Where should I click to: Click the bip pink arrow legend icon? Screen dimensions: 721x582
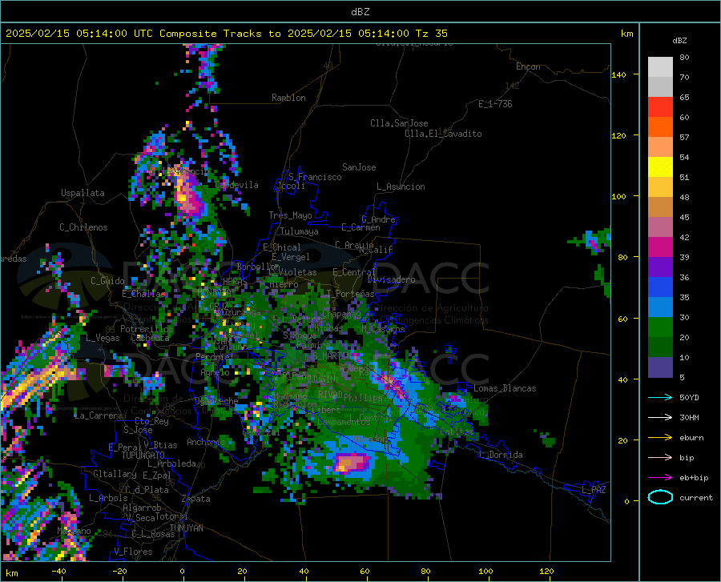[660, 458]
